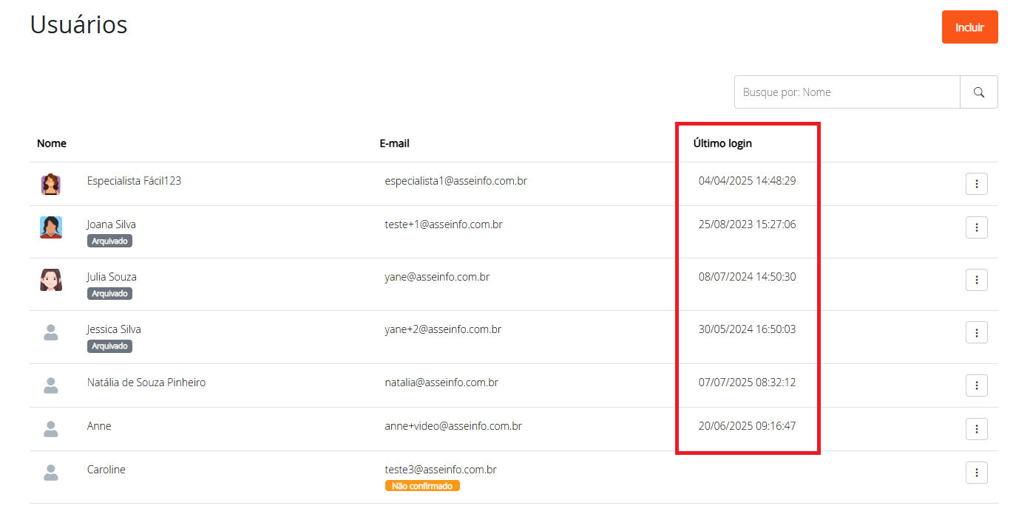
Task: Click the 'Não confirmado' badge under Caroline's email
Action: [422, 486]
